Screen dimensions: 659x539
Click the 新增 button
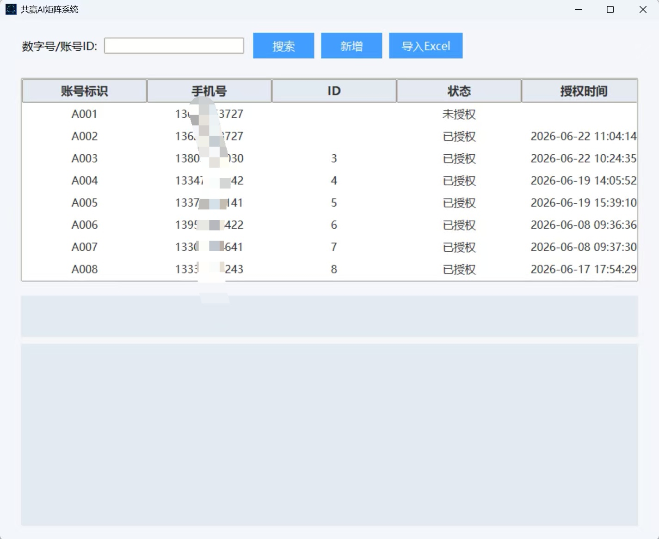[x=351, y=46]
